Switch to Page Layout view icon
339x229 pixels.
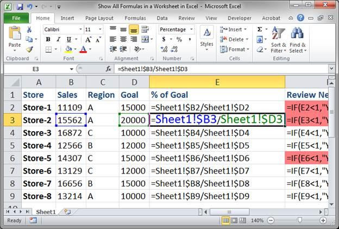click(x=234, y=220)
